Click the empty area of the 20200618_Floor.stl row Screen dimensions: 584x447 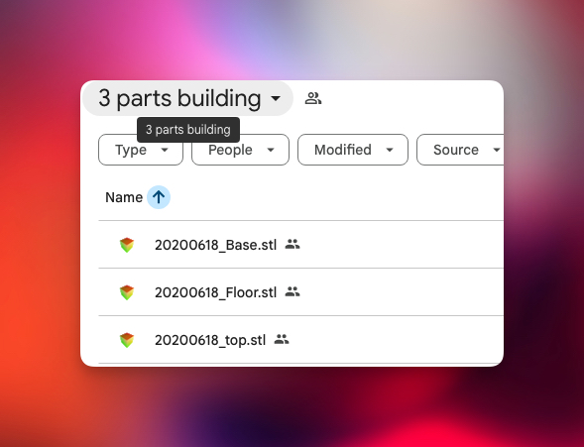402,292
